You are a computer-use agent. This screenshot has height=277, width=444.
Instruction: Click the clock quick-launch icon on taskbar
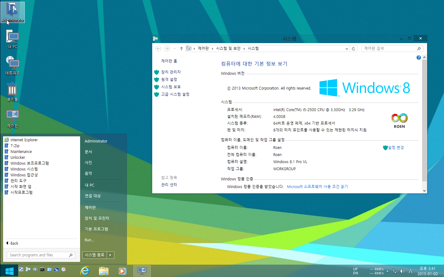[63, 269]
